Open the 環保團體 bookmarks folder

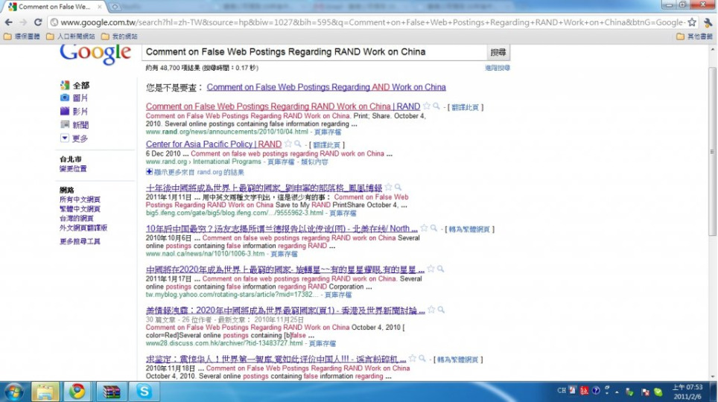25,36
